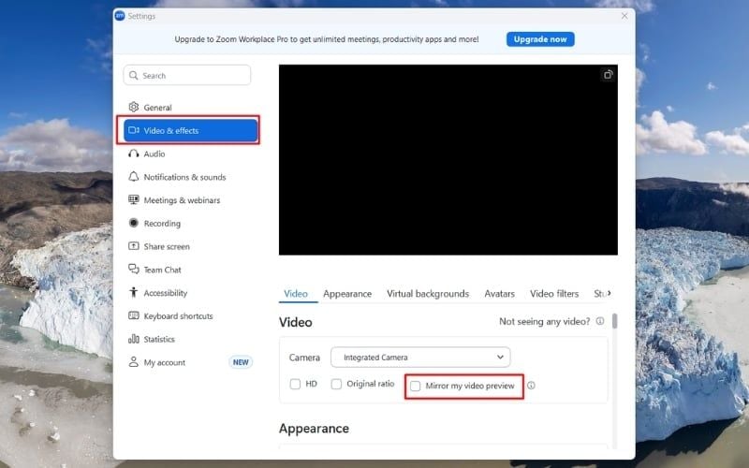
Task: Click the Recording circle icon
Action: point(134,224)
